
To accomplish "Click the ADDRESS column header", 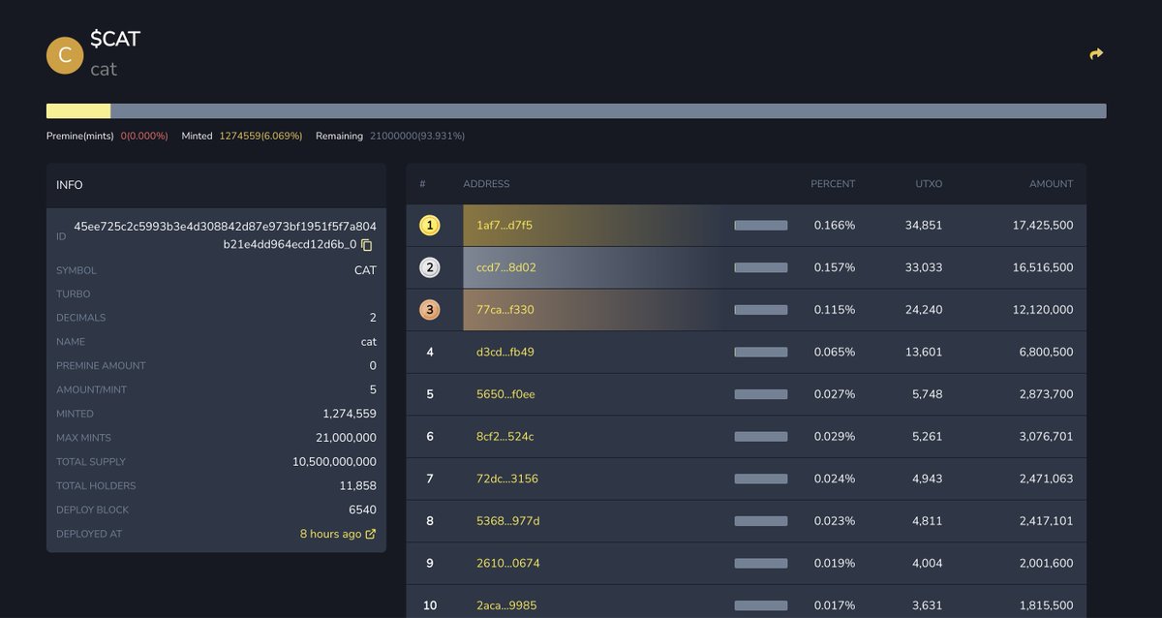I will pyautogui.click(x=486, y=184).
